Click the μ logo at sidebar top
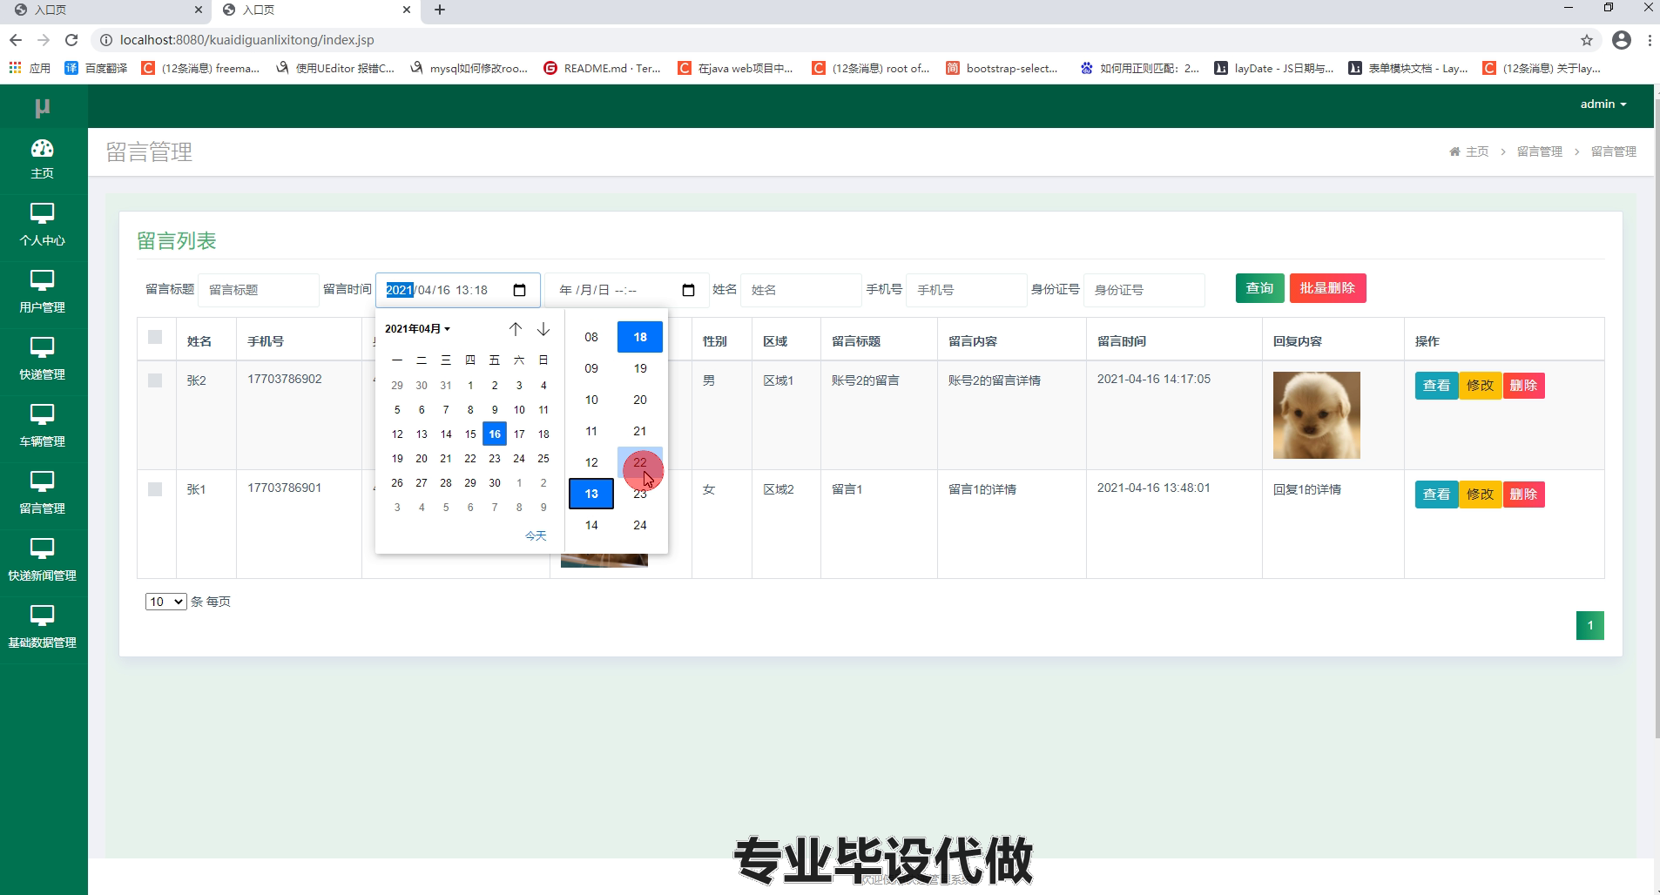Screen dimensions: 1660x895 click(x=42, y=107)
